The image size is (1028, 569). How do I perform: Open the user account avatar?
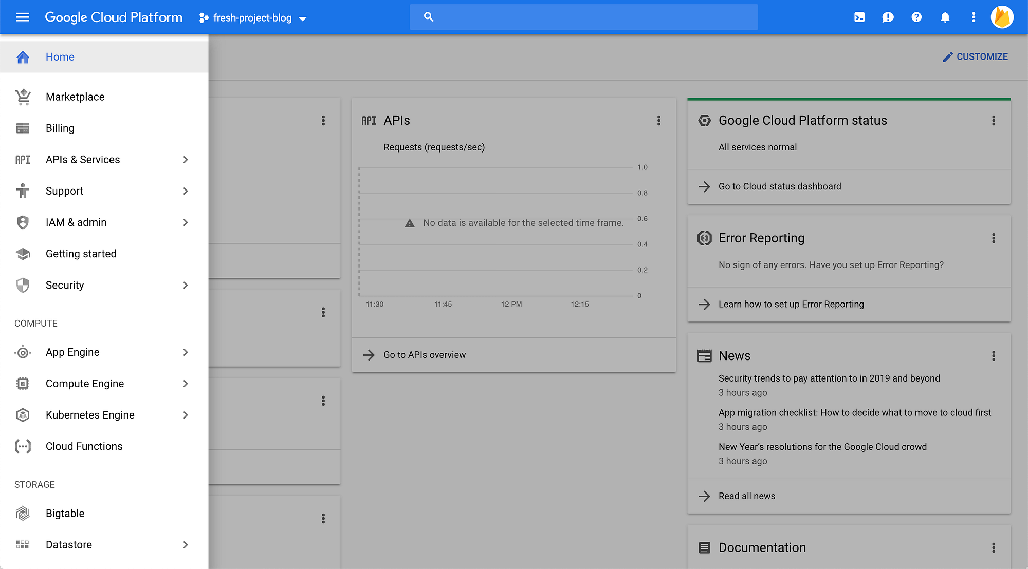click(1002, 17)
